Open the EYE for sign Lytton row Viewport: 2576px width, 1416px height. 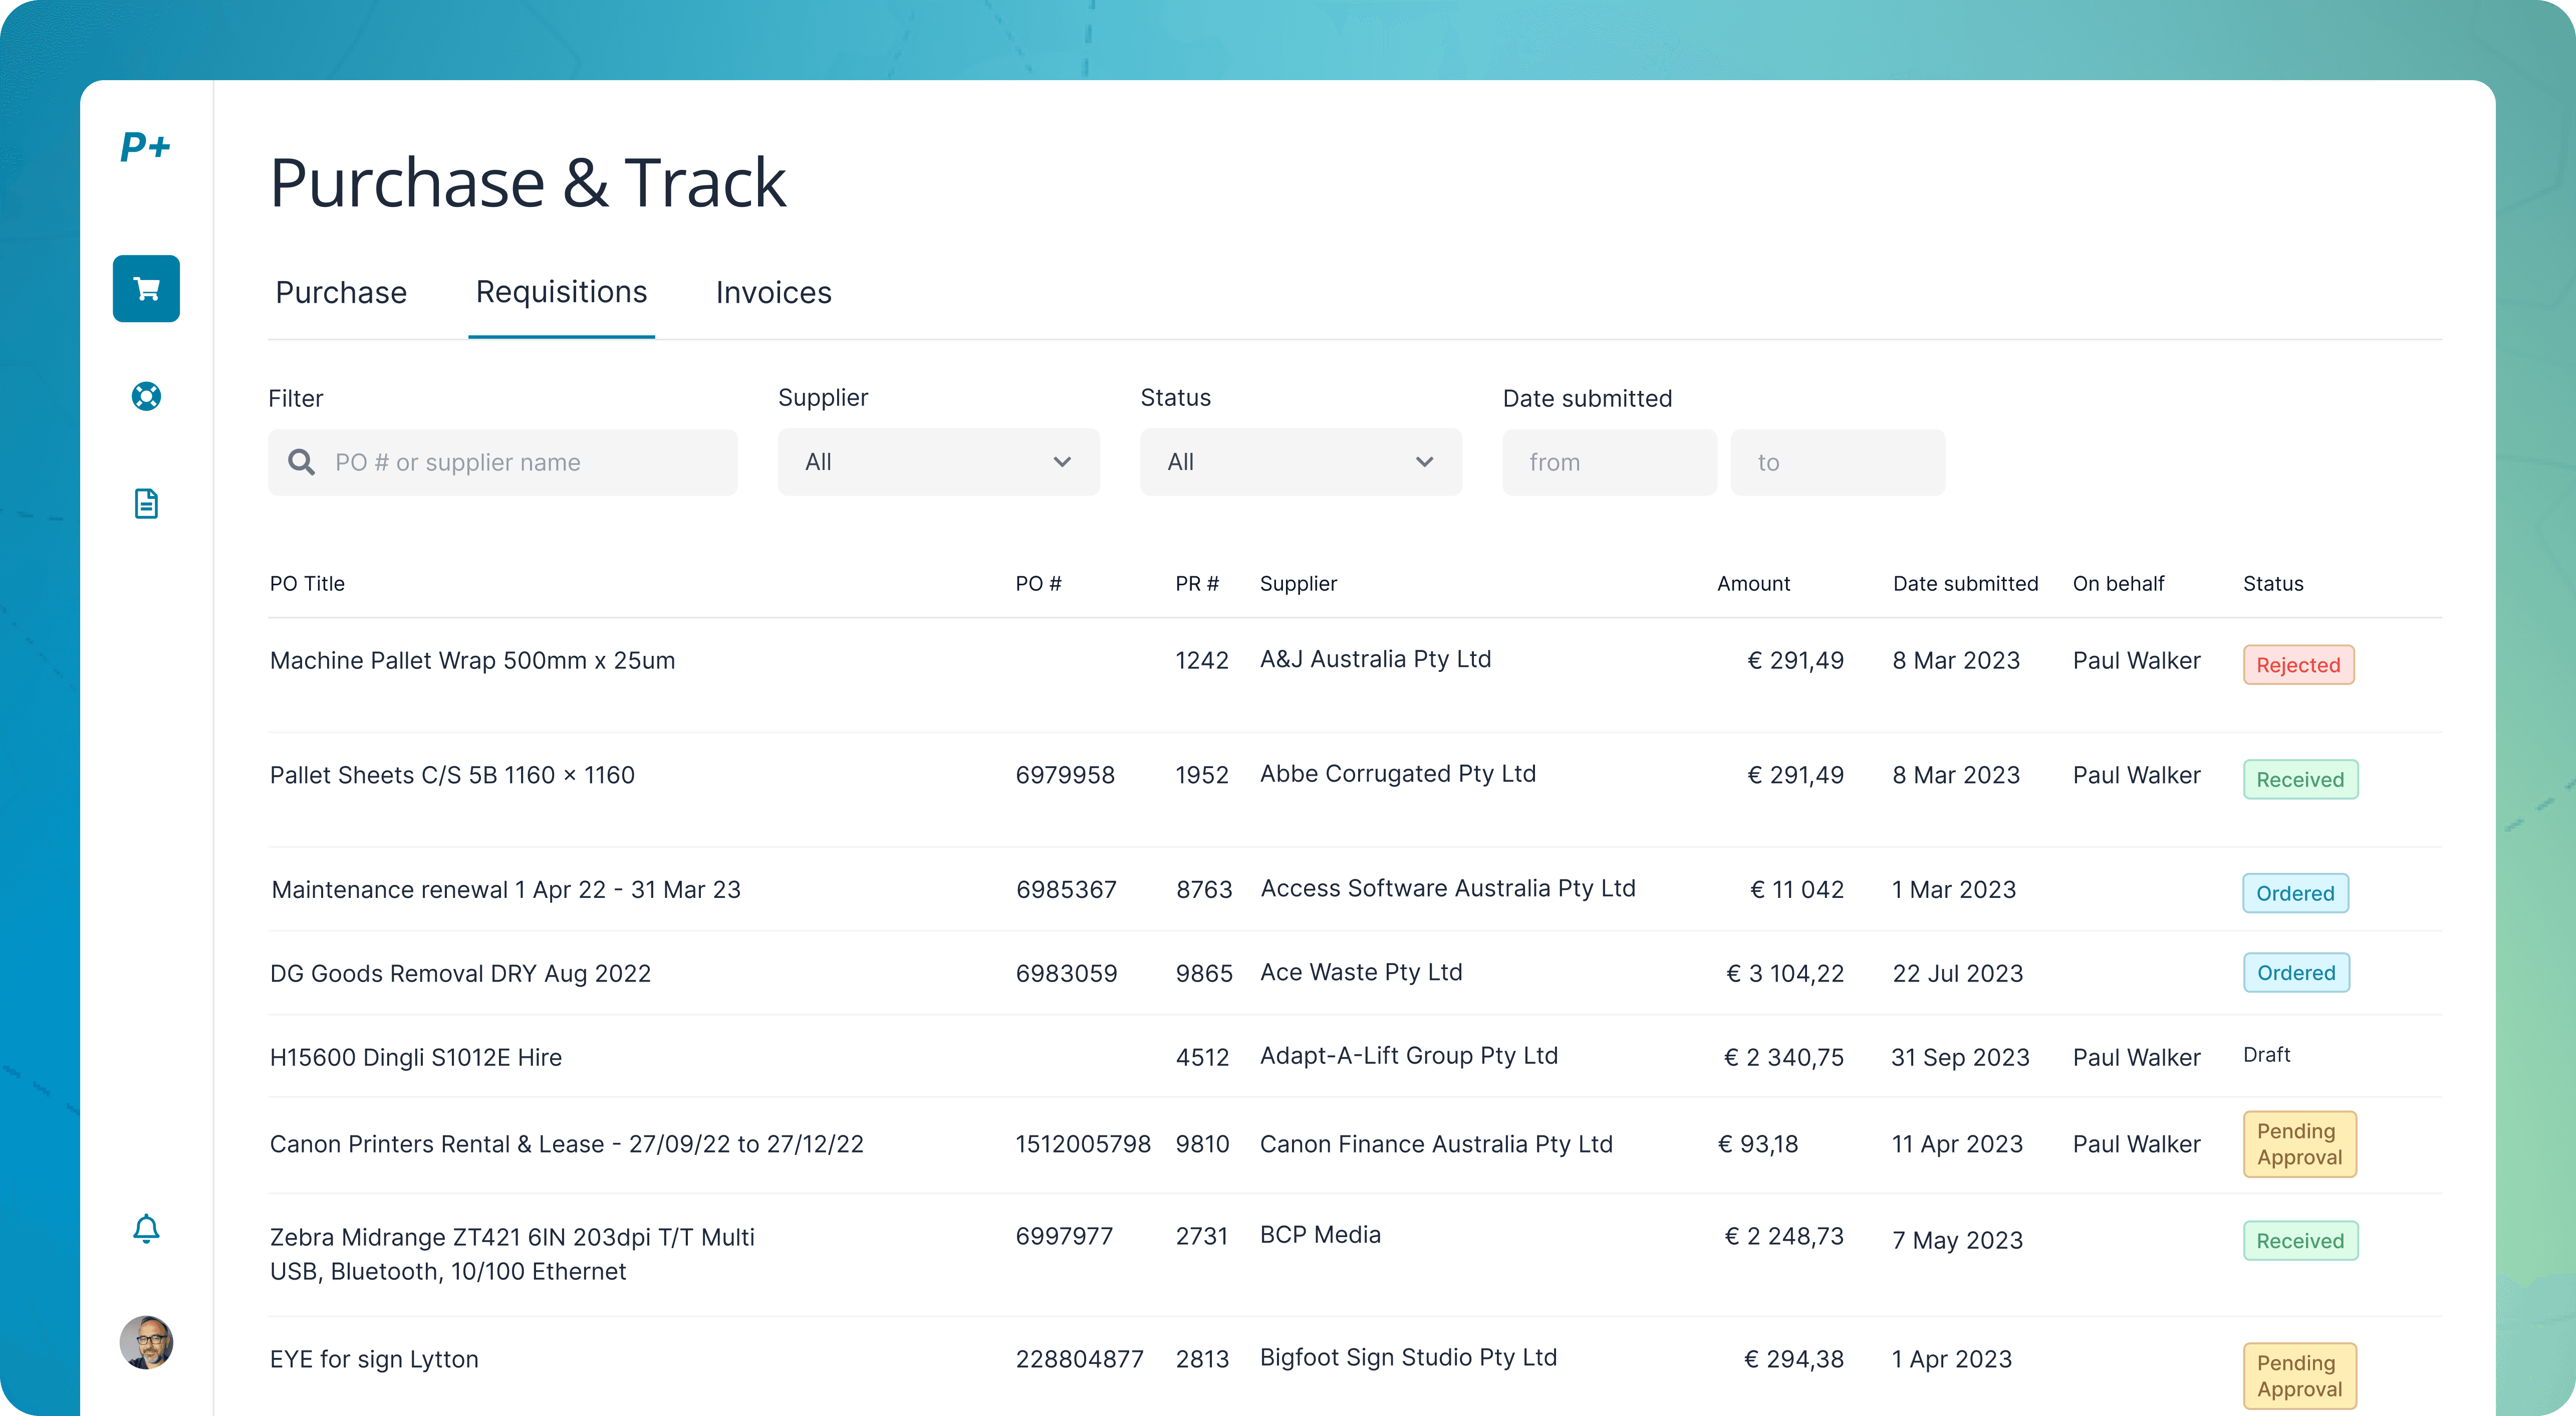374,1359
